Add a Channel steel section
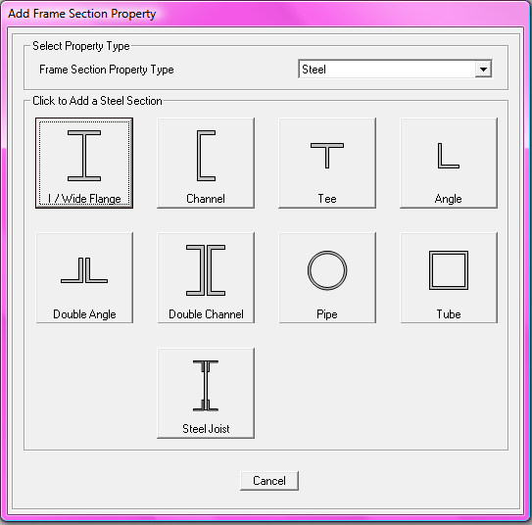 (x=206, y=164)
